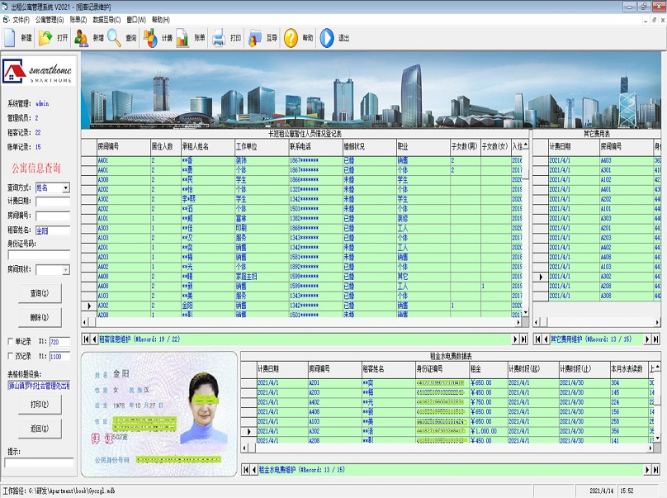667x498 pixels.
Task: Click the 计费日期 input field in the sidebar
Action: (x=52, y=202)
